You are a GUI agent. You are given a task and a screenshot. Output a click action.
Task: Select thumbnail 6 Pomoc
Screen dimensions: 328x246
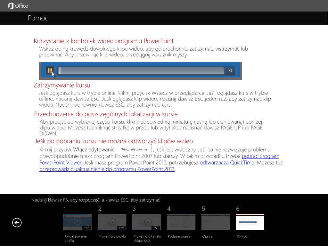250,222
